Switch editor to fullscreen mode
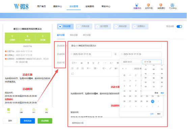 (72, 74)
